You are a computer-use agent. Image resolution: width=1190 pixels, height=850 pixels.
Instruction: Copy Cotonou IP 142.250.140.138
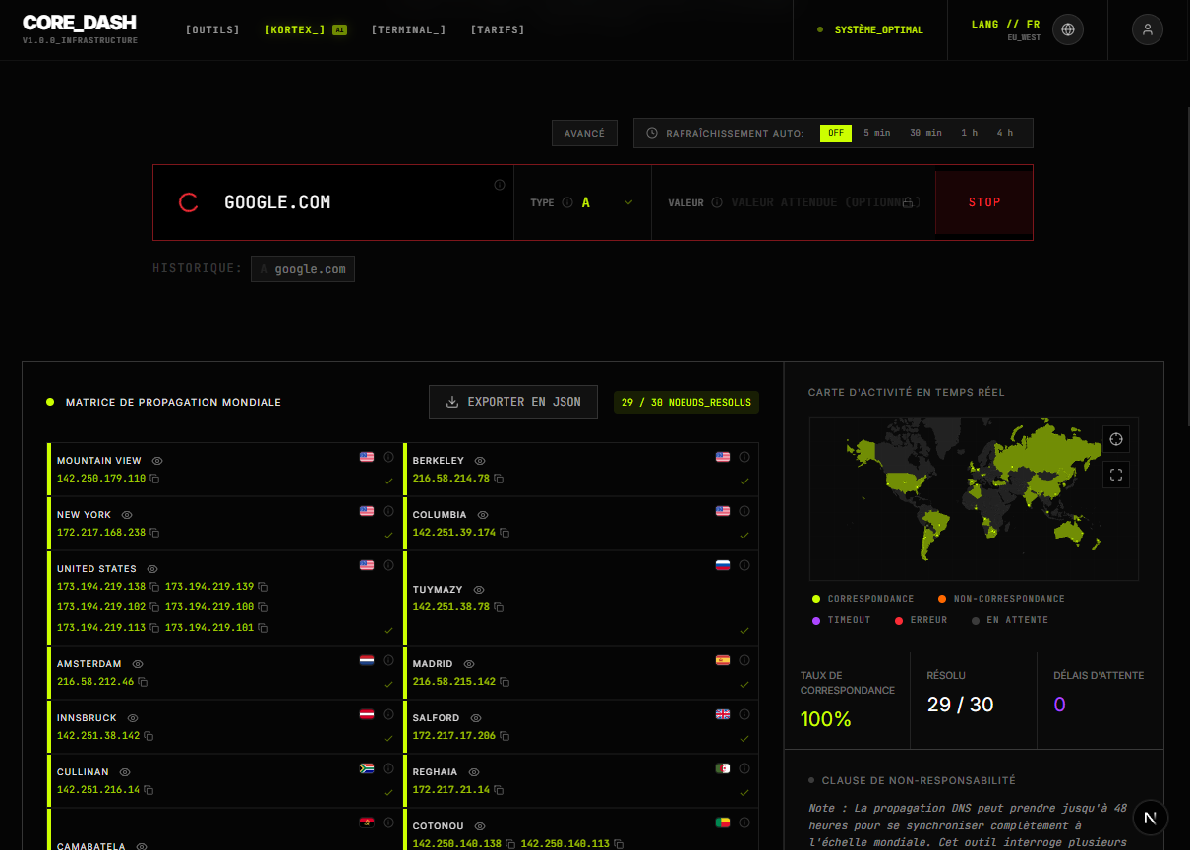[x=510, y=844]
